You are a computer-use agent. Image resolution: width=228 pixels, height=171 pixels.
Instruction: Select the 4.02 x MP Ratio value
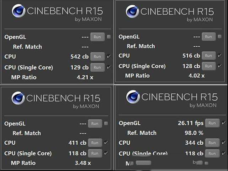[x=197, y=76]
